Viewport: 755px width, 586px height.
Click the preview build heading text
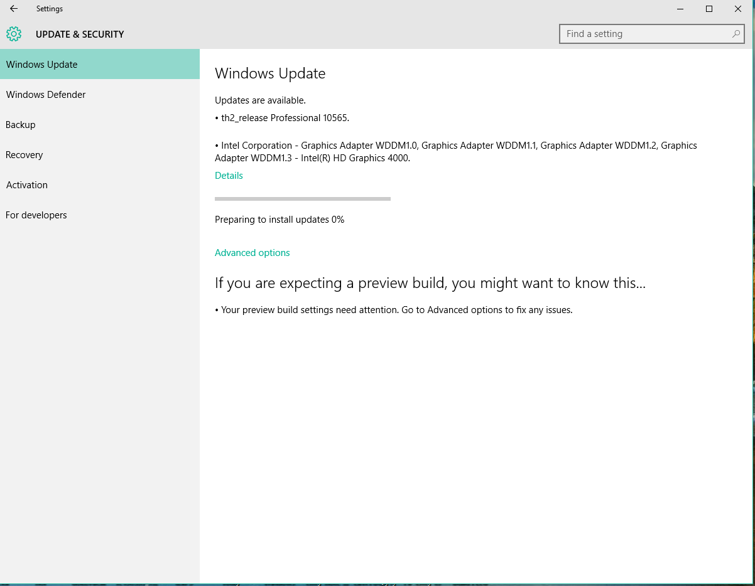point(430,283)
